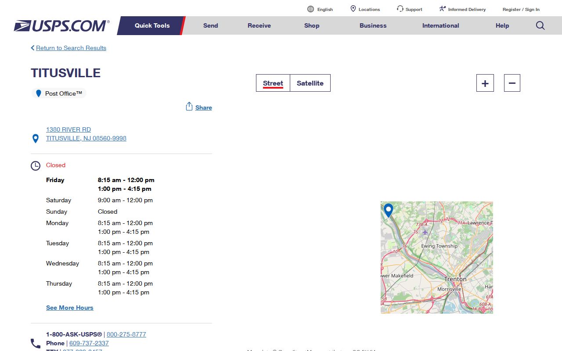This screenshot has width=562, height=351.
Task: Call the 800-275-8777 number link
Action: click(x=126, y=334)
